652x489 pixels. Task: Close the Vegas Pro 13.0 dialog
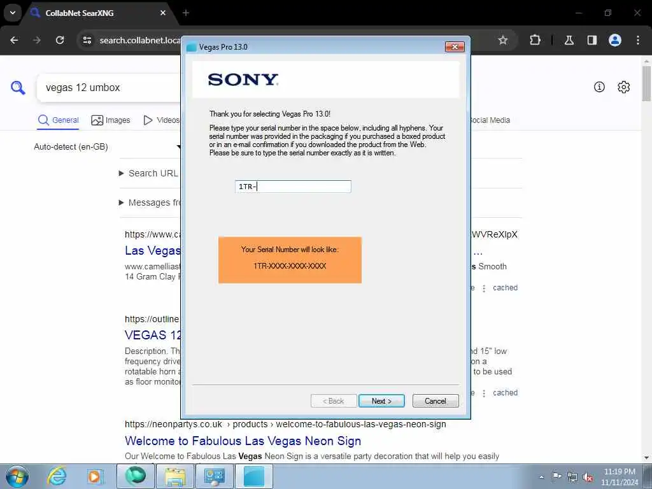[455, 46]
